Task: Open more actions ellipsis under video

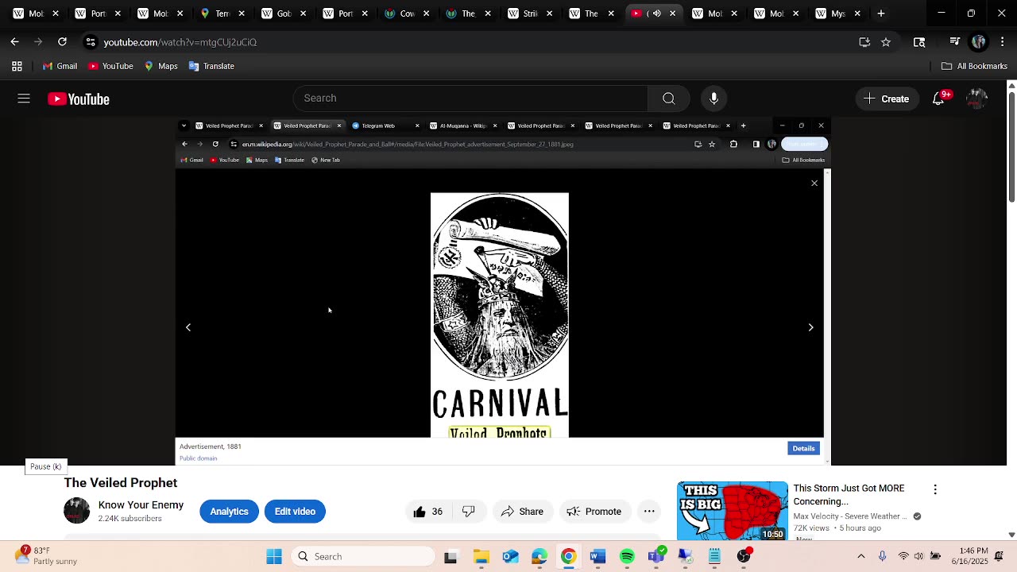Action: pyautogui.click(x=649, y=512)
